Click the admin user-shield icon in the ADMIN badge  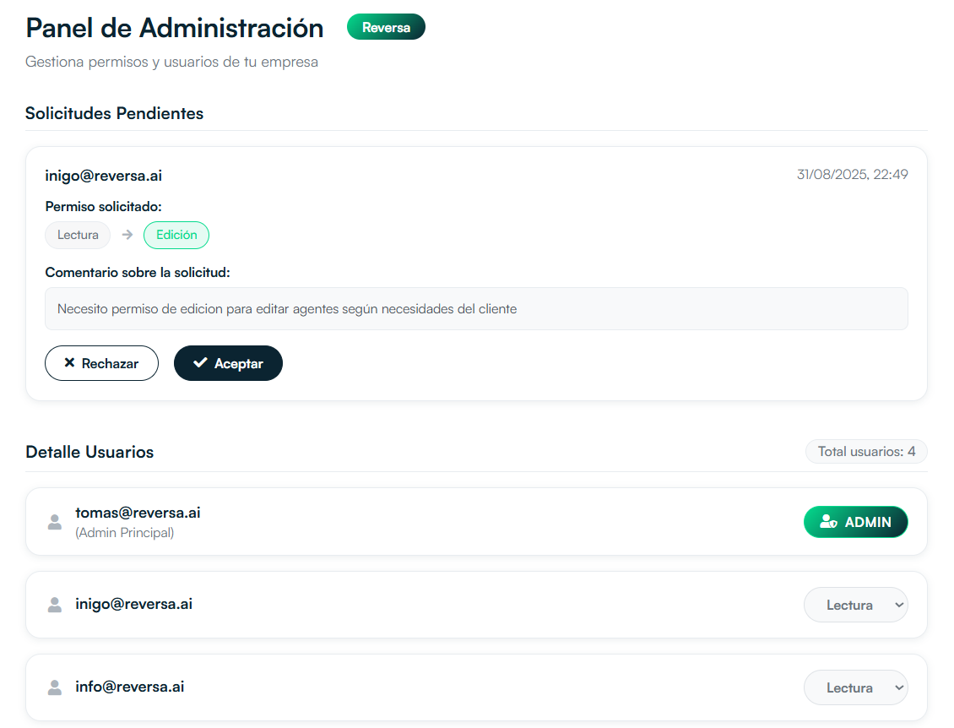(x=828, y=522)
